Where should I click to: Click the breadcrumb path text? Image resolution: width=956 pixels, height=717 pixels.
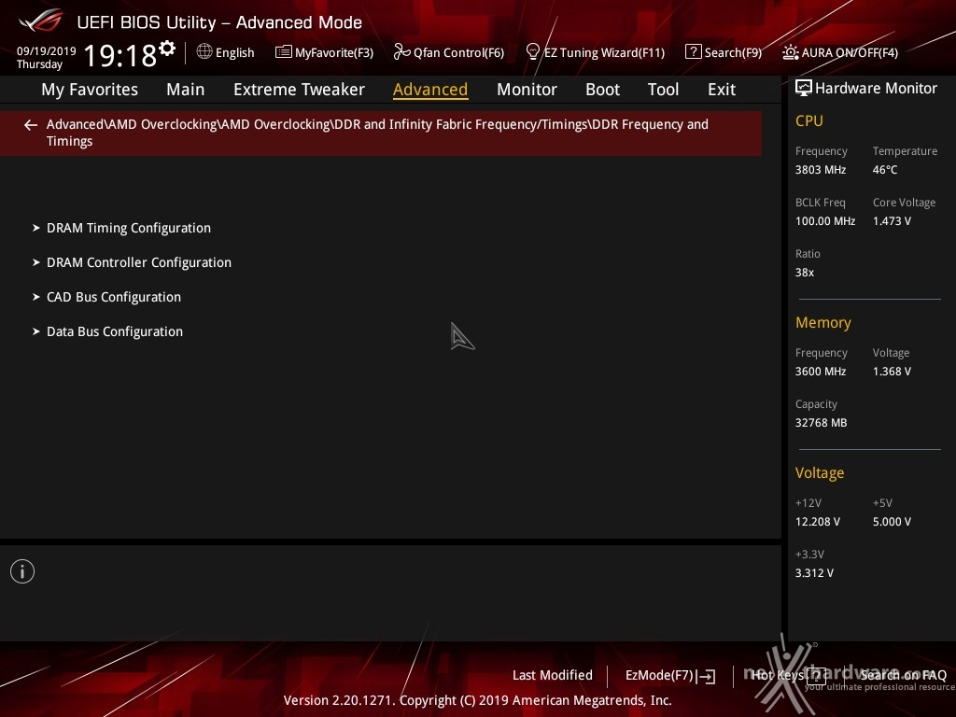[x=377, y=133]
